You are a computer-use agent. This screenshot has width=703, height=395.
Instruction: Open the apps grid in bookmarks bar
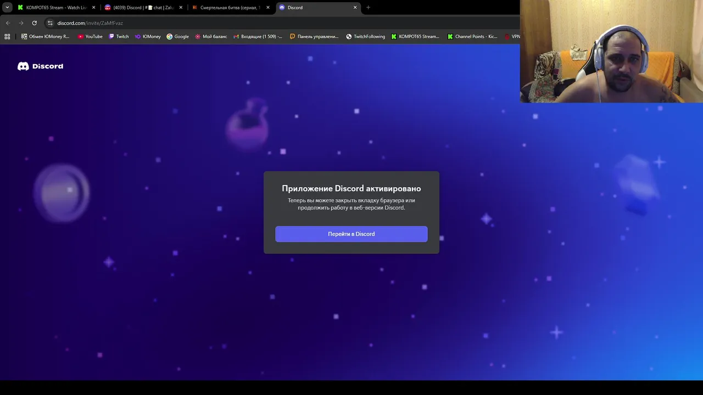click(x=7, y=37)
